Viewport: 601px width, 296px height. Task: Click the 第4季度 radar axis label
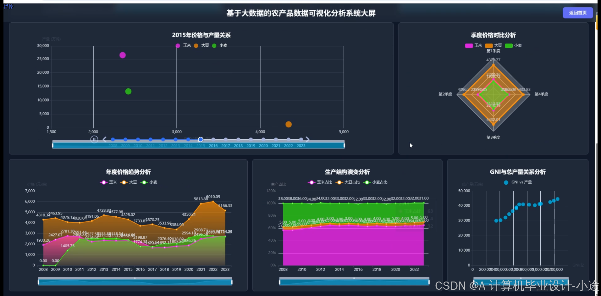coord(541,94)
